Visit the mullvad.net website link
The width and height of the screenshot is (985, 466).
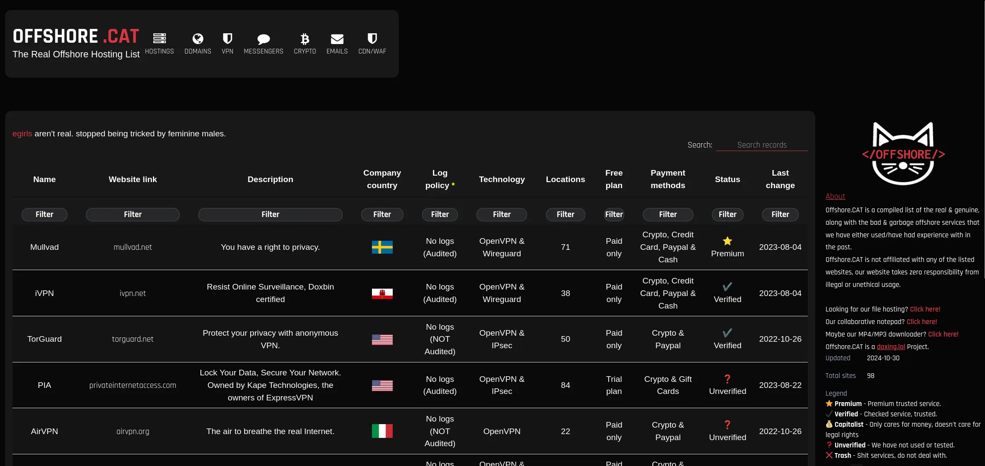coord(133,247)
